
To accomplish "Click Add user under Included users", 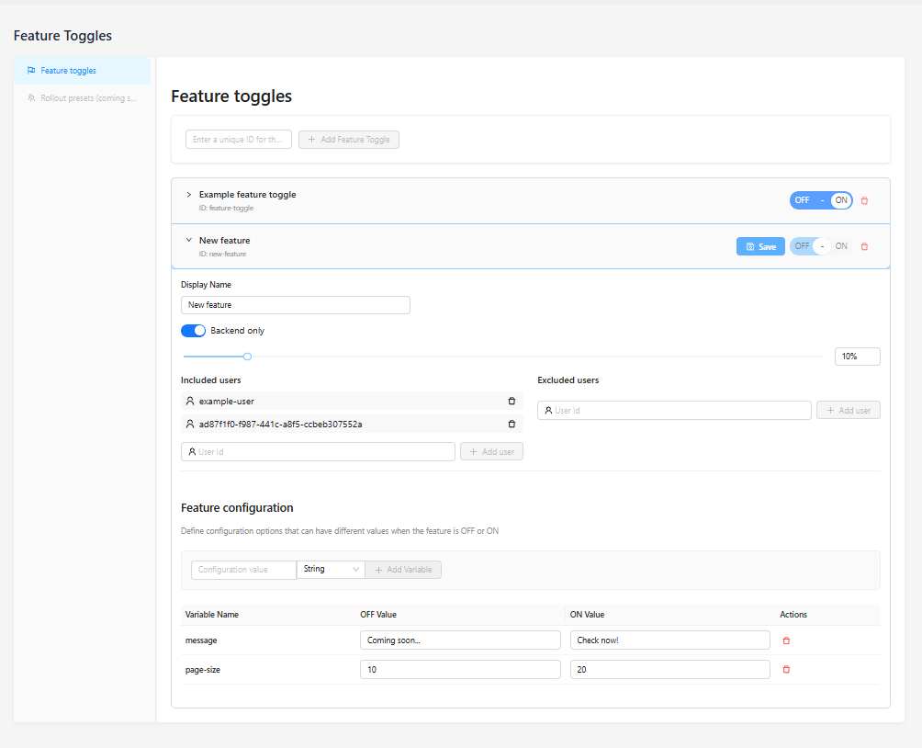I will click(x=491, y=451).
